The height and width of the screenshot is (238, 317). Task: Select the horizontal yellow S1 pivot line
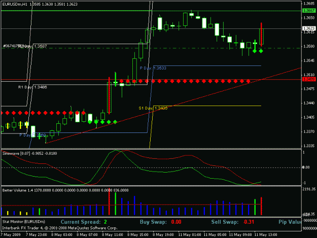click(x=207, y=106)
